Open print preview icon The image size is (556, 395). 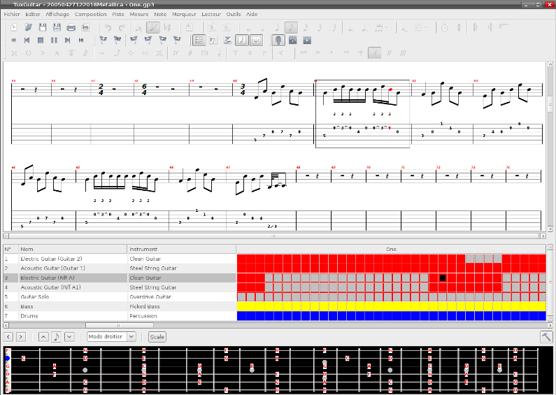[x=85, y=27]
